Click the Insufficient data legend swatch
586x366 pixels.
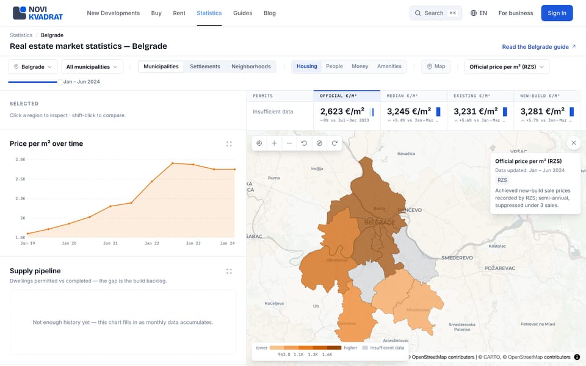(x=365, y=348)
